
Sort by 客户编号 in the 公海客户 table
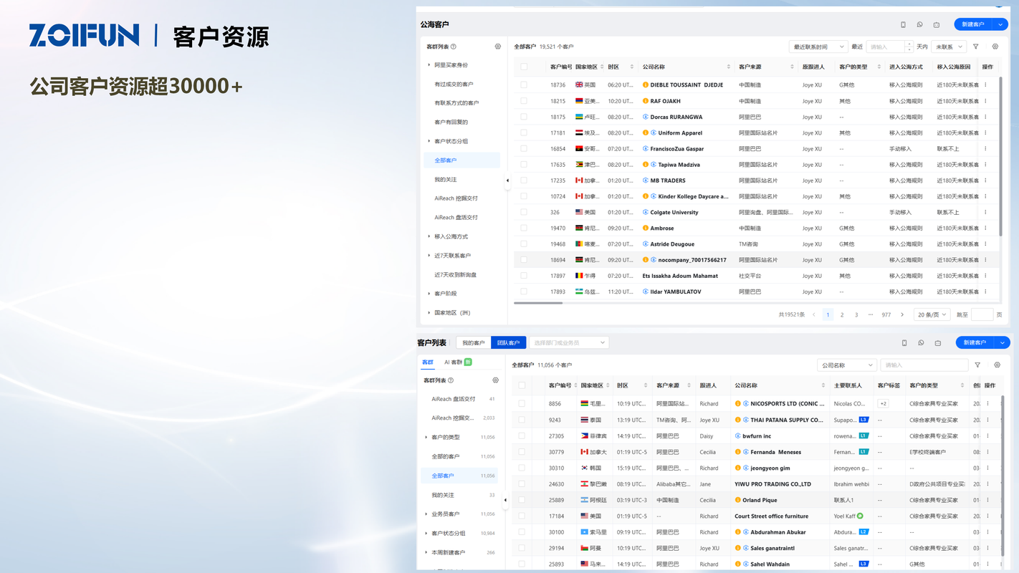561,67
